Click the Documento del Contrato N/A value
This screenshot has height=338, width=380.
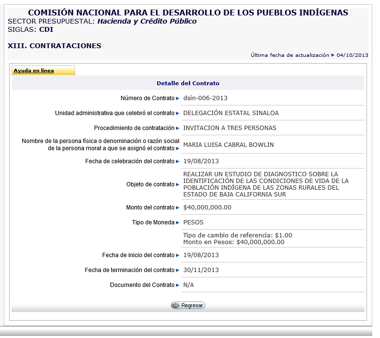[189, 285]
